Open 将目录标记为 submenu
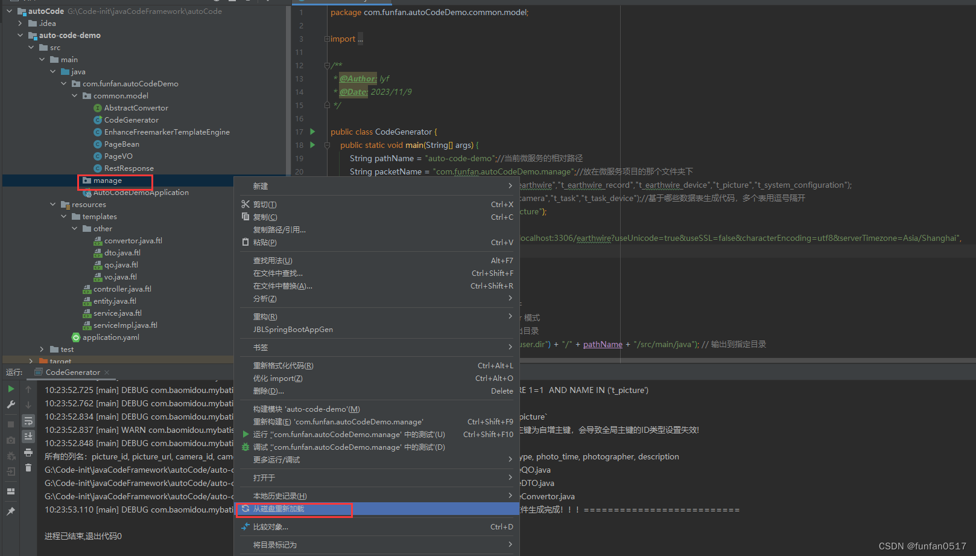976x556 pixels. pos(376,545)
